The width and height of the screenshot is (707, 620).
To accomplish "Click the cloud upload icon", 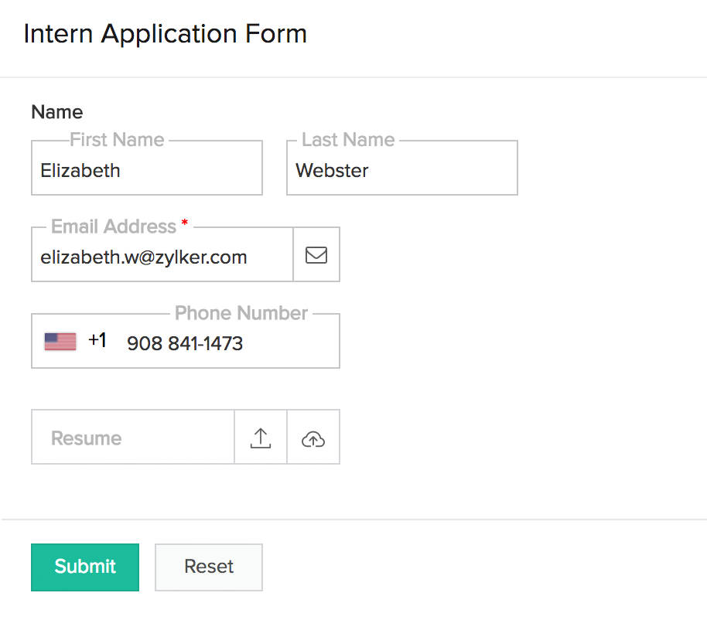I will coord(313,438).
